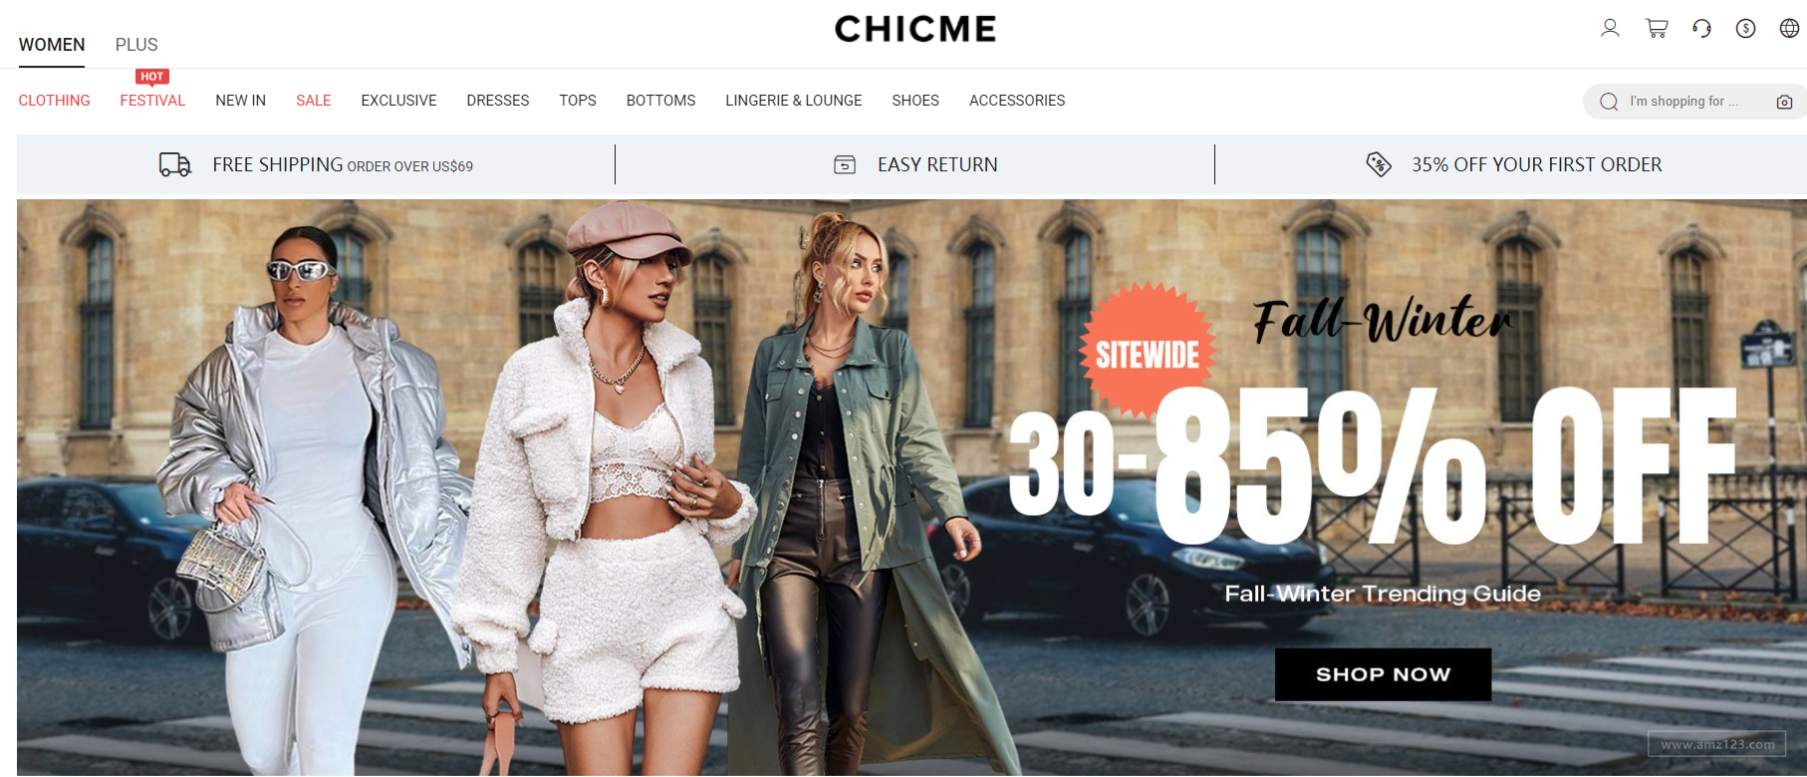Select the WOMEN tab
This screenshot has height=777, width=1807.
click(x=52, y=45)
